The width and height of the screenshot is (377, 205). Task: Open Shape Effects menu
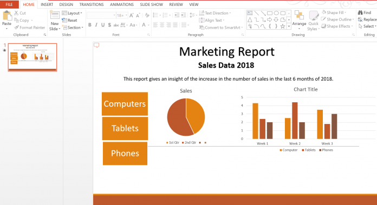point(337,26)
